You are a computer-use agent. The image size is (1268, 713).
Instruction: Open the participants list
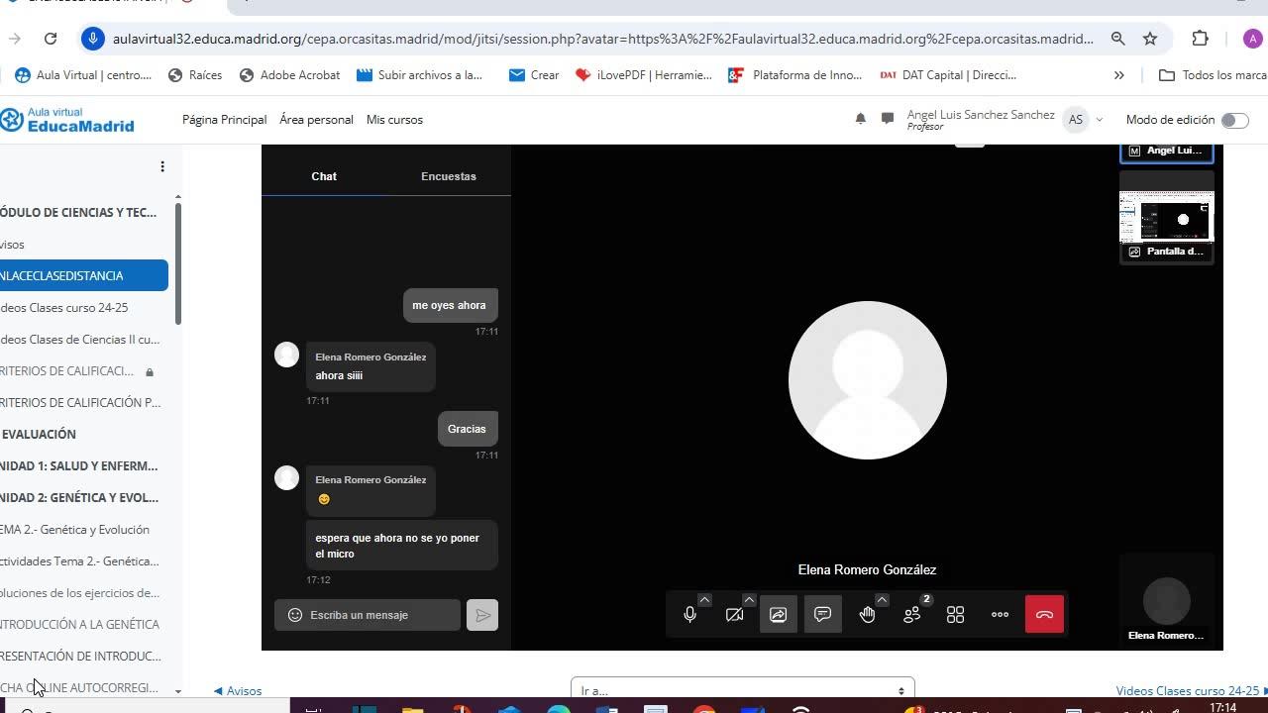click(911, 615)
